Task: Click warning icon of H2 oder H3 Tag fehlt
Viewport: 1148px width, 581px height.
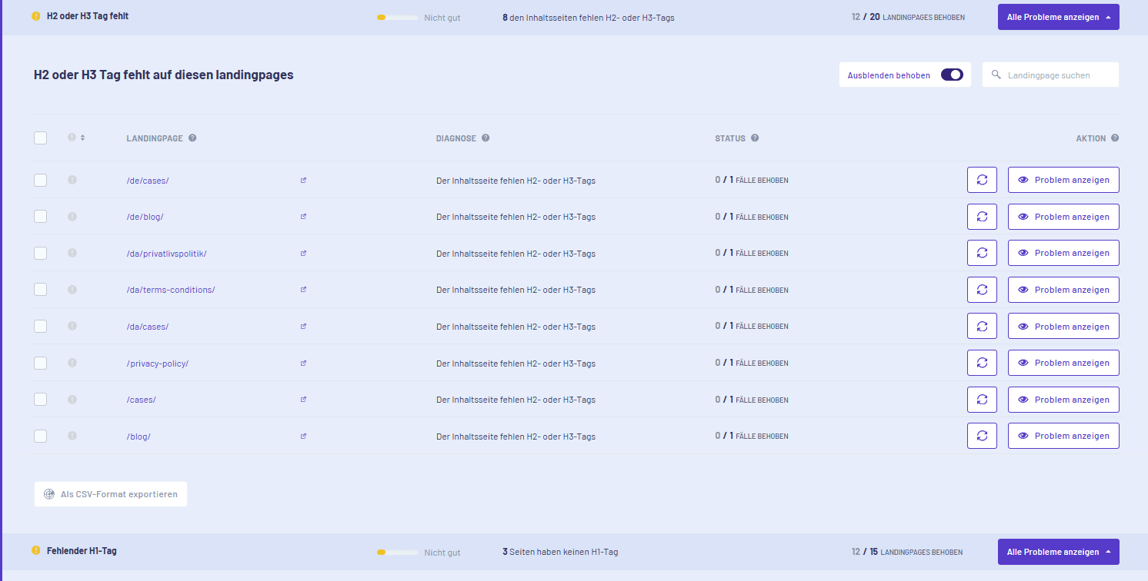Action: pyautogui.click(x=36, y=15)
